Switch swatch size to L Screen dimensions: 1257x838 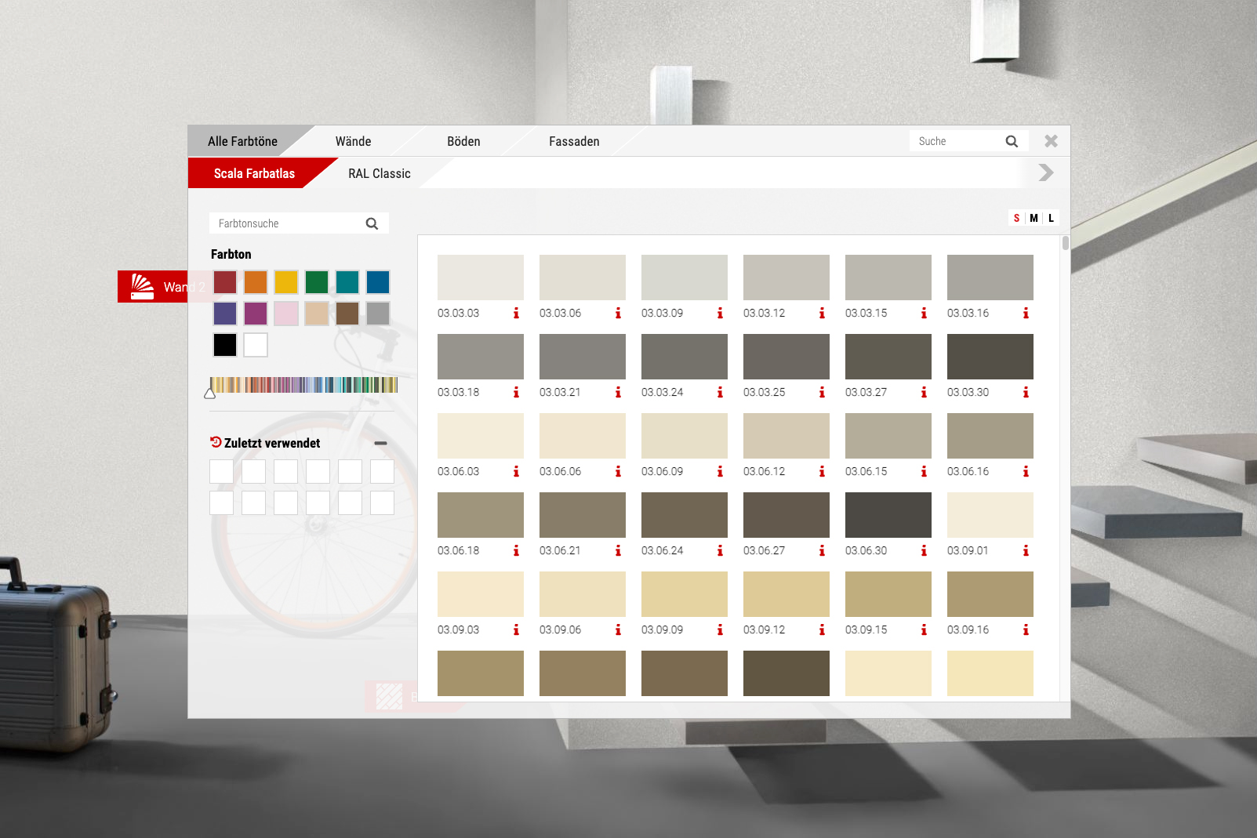(x=1051, y=218)
